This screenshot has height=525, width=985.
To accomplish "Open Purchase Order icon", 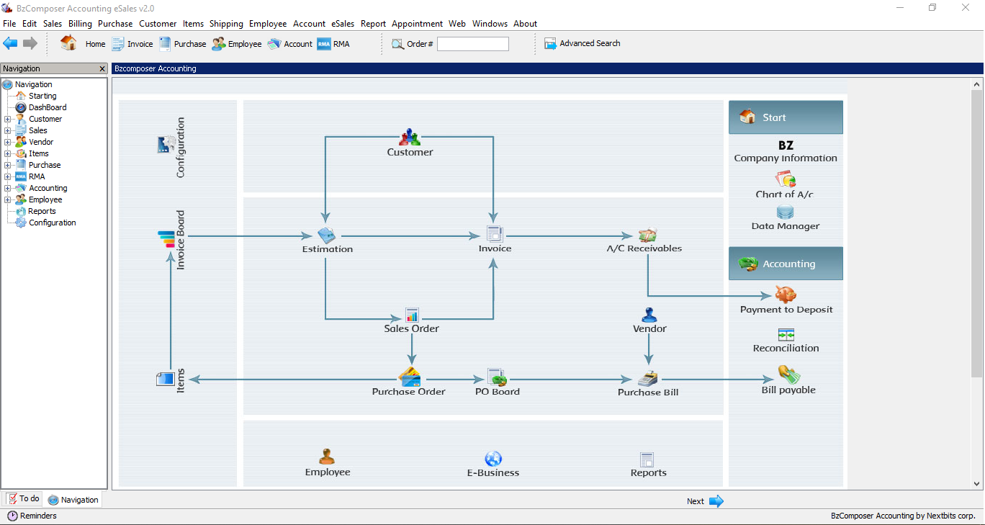I will point(409,377).
